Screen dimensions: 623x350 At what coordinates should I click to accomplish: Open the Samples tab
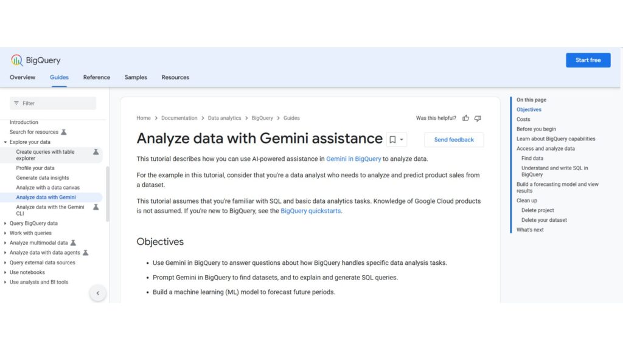pyautogui.click(x=135, y=77)
